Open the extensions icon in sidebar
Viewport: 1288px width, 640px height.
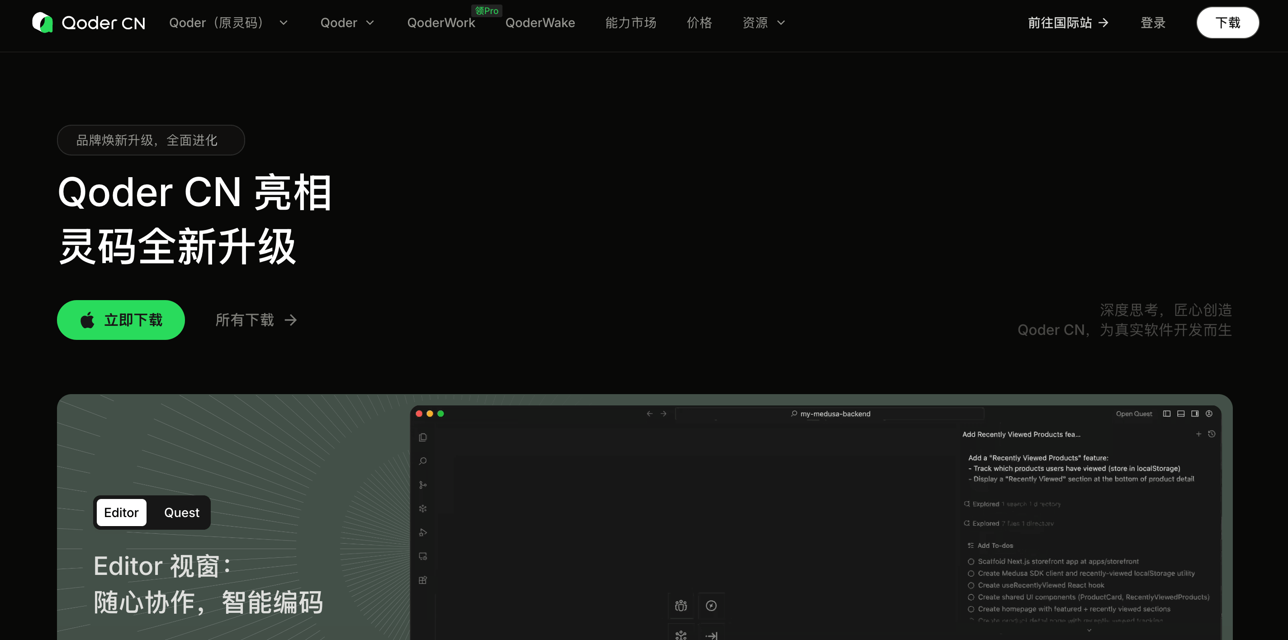coord(423,580)
